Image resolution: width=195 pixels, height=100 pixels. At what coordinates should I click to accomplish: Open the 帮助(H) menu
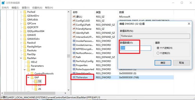coord(49,8)
